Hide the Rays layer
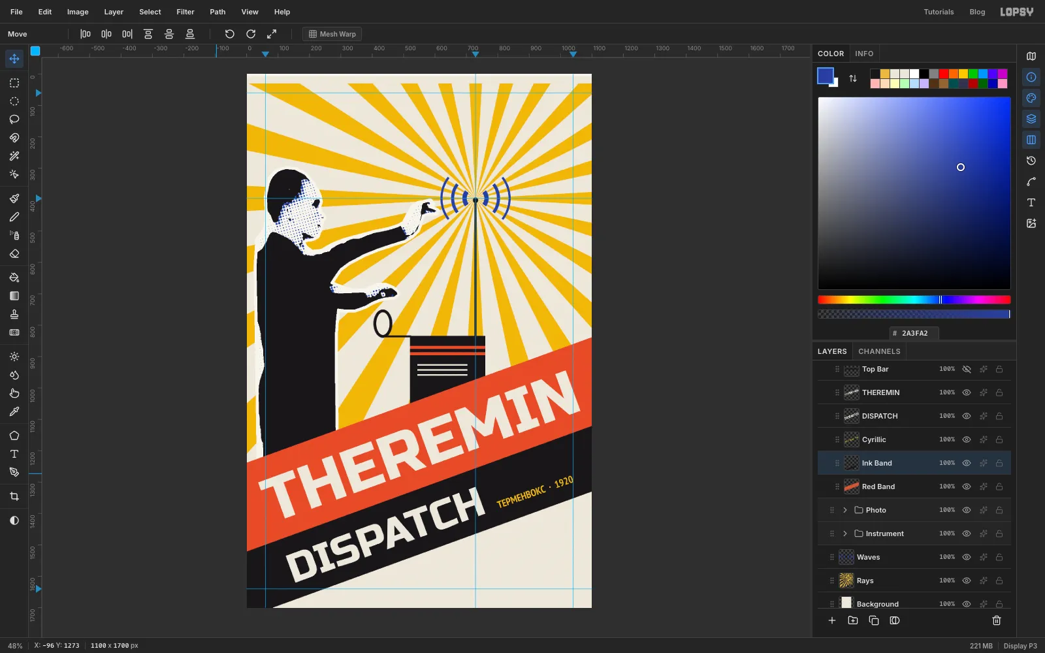 point(967,581)
